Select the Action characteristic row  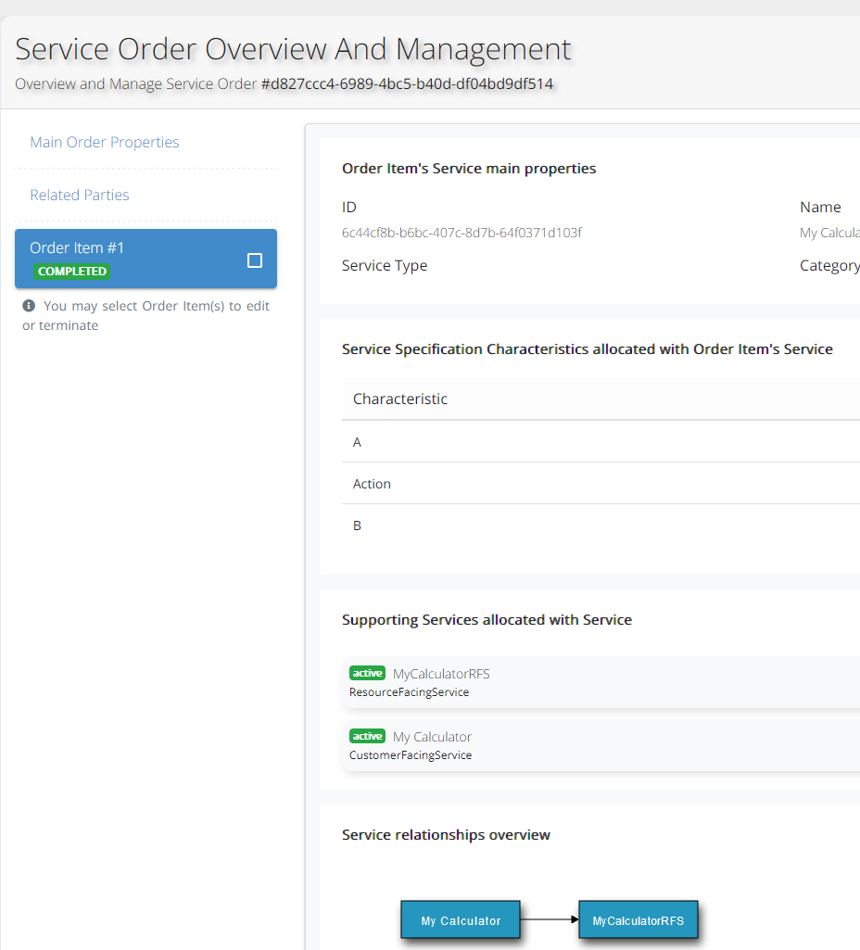372,484
